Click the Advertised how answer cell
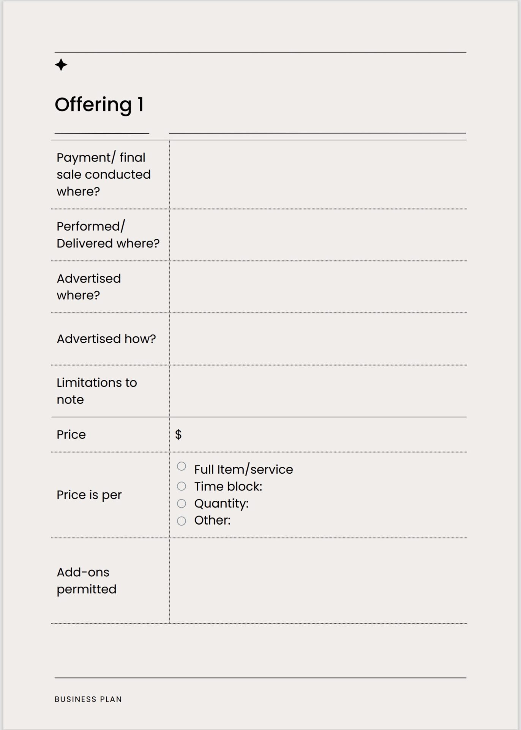The image size is (521, 730). coord(318,339)
